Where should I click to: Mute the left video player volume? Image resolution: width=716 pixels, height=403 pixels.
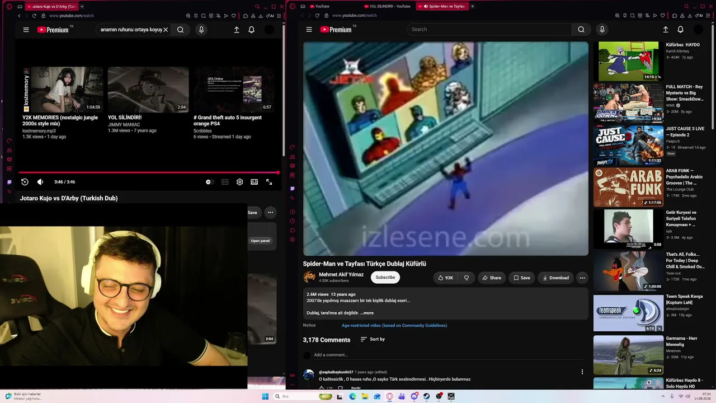point(40,182)
